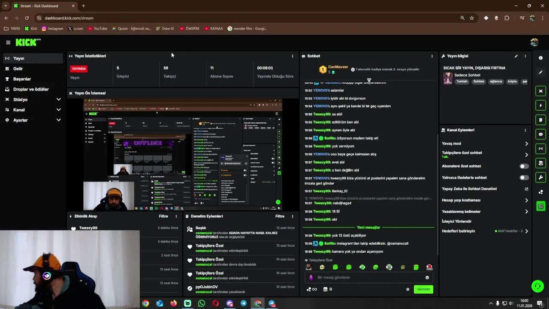Select Başarılar in sidebar
This screenshot has height=309, width=549.
point(33,79)
